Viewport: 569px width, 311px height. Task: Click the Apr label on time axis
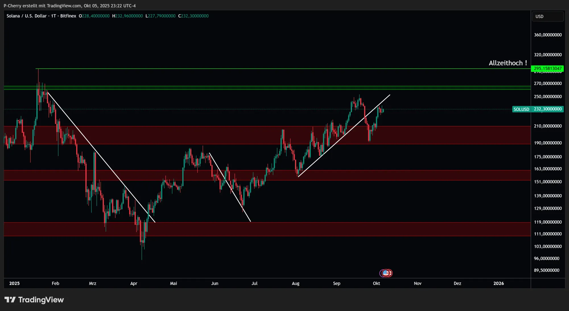click(x=133, y=283)
